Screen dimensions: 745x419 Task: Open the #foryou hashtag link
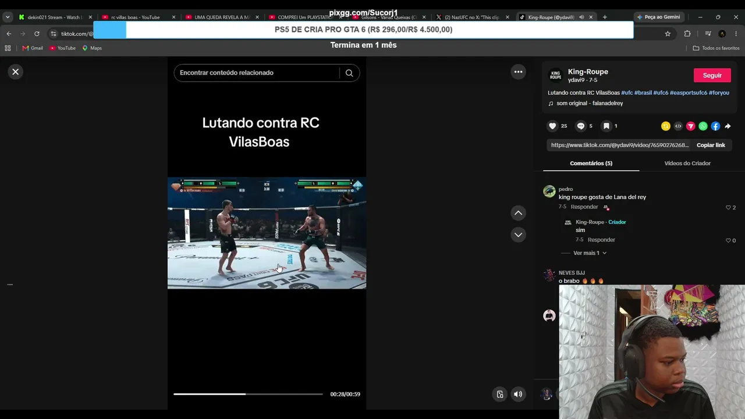719,93
